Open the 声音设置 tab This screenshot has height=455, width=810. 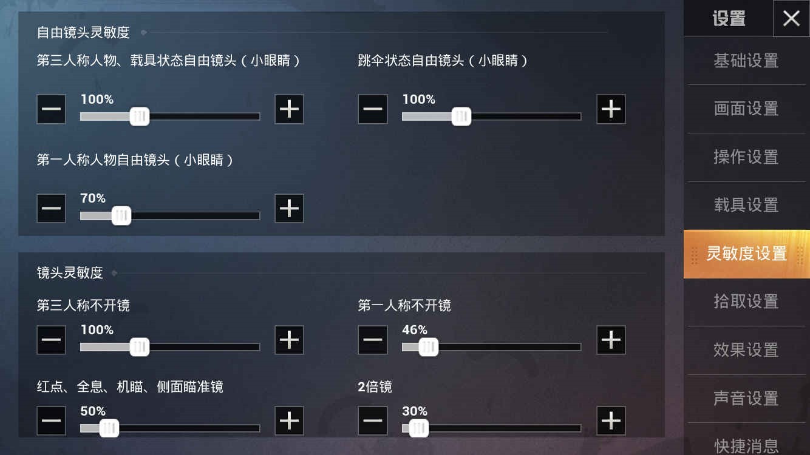[746, 399]
